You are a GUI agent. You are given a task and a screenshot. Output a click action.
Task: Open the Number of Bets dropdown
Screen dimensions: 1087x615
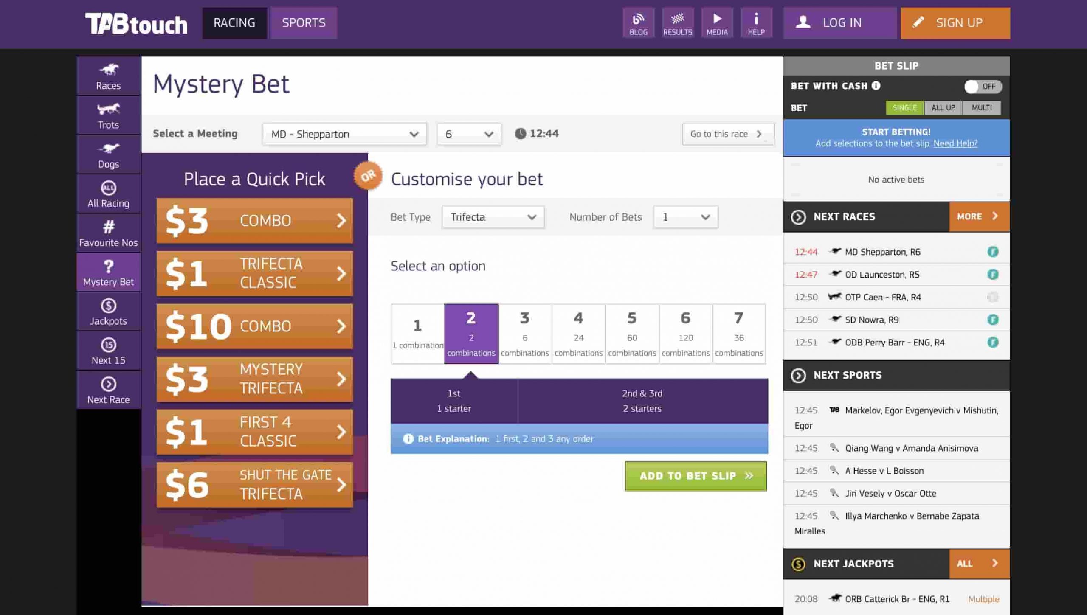686,217
